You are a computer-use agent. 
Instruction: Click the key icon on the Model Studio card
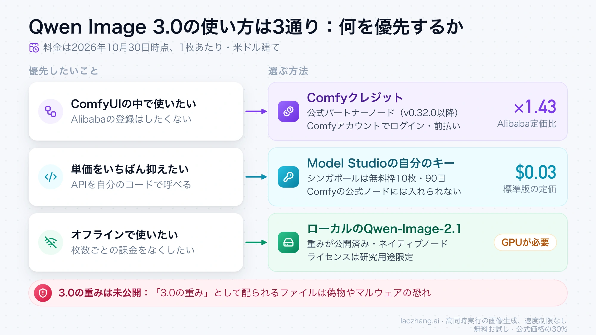coord(288,177)
